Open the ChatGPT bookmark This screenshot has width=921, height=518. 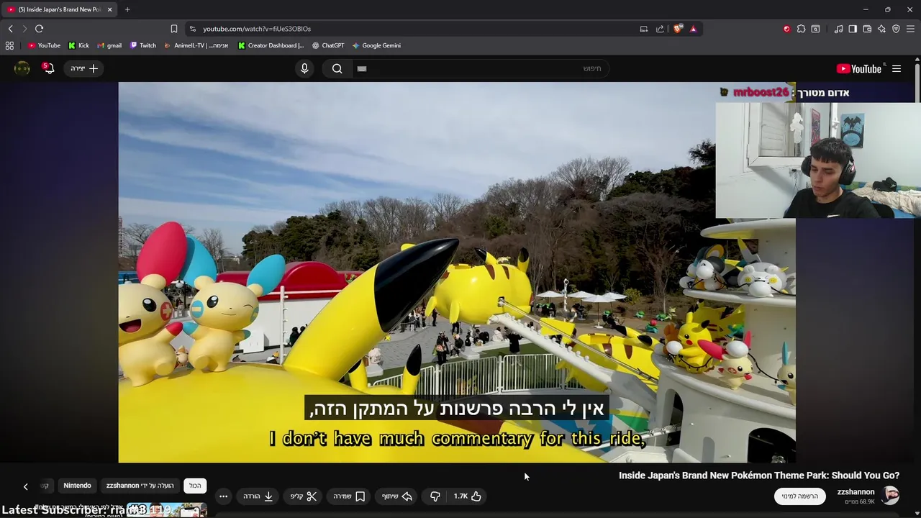click(328, 45)
